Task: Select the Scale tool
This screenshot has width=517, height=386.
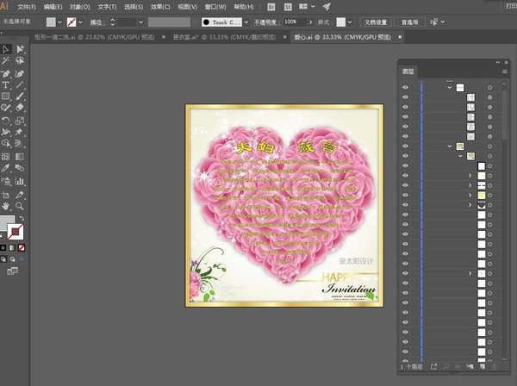Action: tap(20, 121)
